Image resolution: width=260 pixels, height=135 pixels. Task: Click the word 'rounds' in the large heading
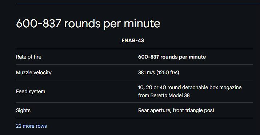(x=82, y=23)
